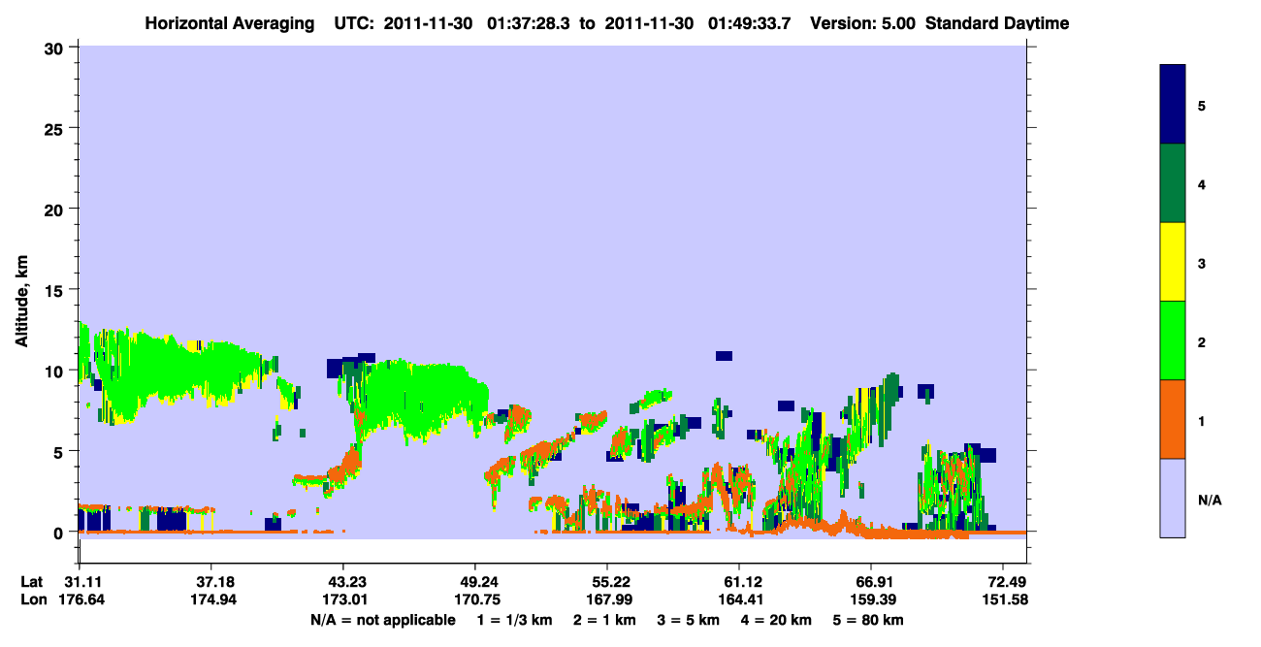Click the 'Version: 5.00' text

click(x=863, y=23)
